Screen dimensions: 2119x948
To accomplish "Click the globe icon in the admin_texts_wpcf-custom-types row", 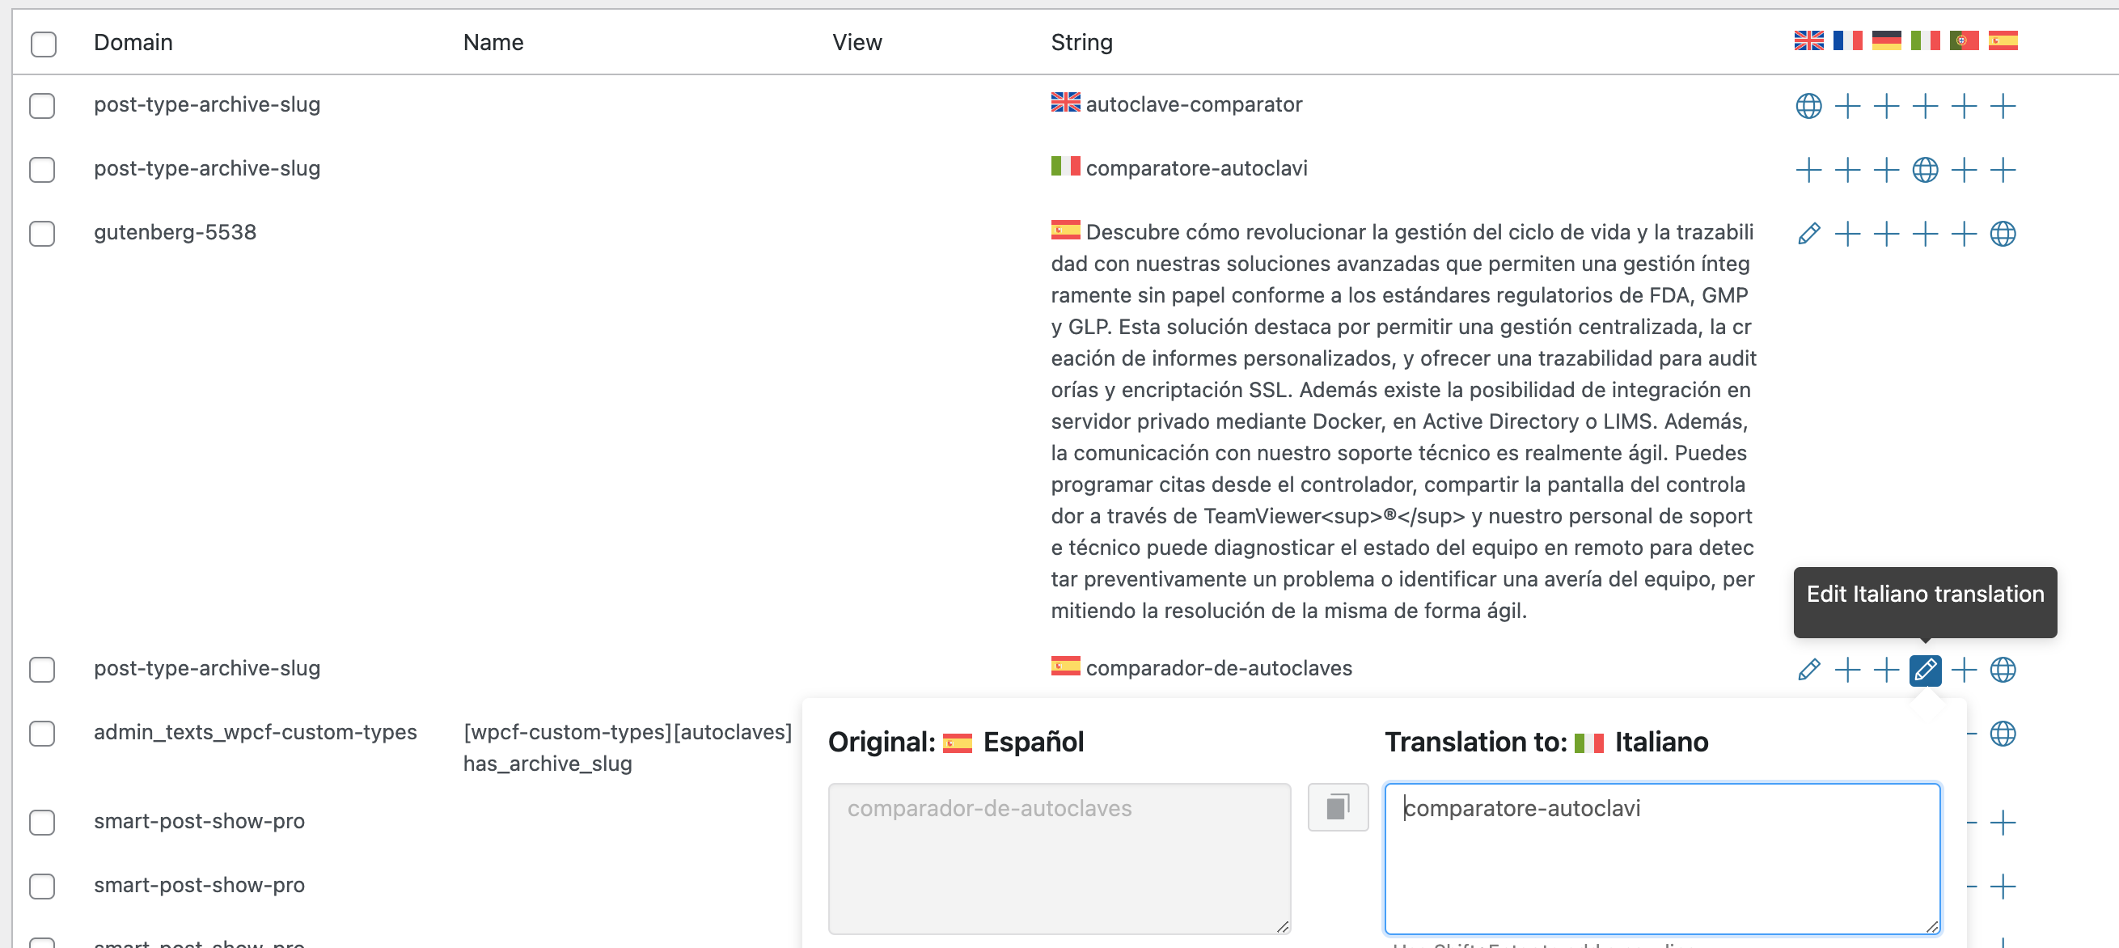I will (2003, 733).
